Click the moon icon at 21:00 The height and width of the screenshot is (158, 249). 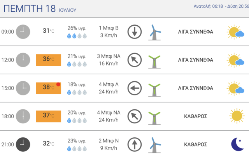[x=237, y=144]
